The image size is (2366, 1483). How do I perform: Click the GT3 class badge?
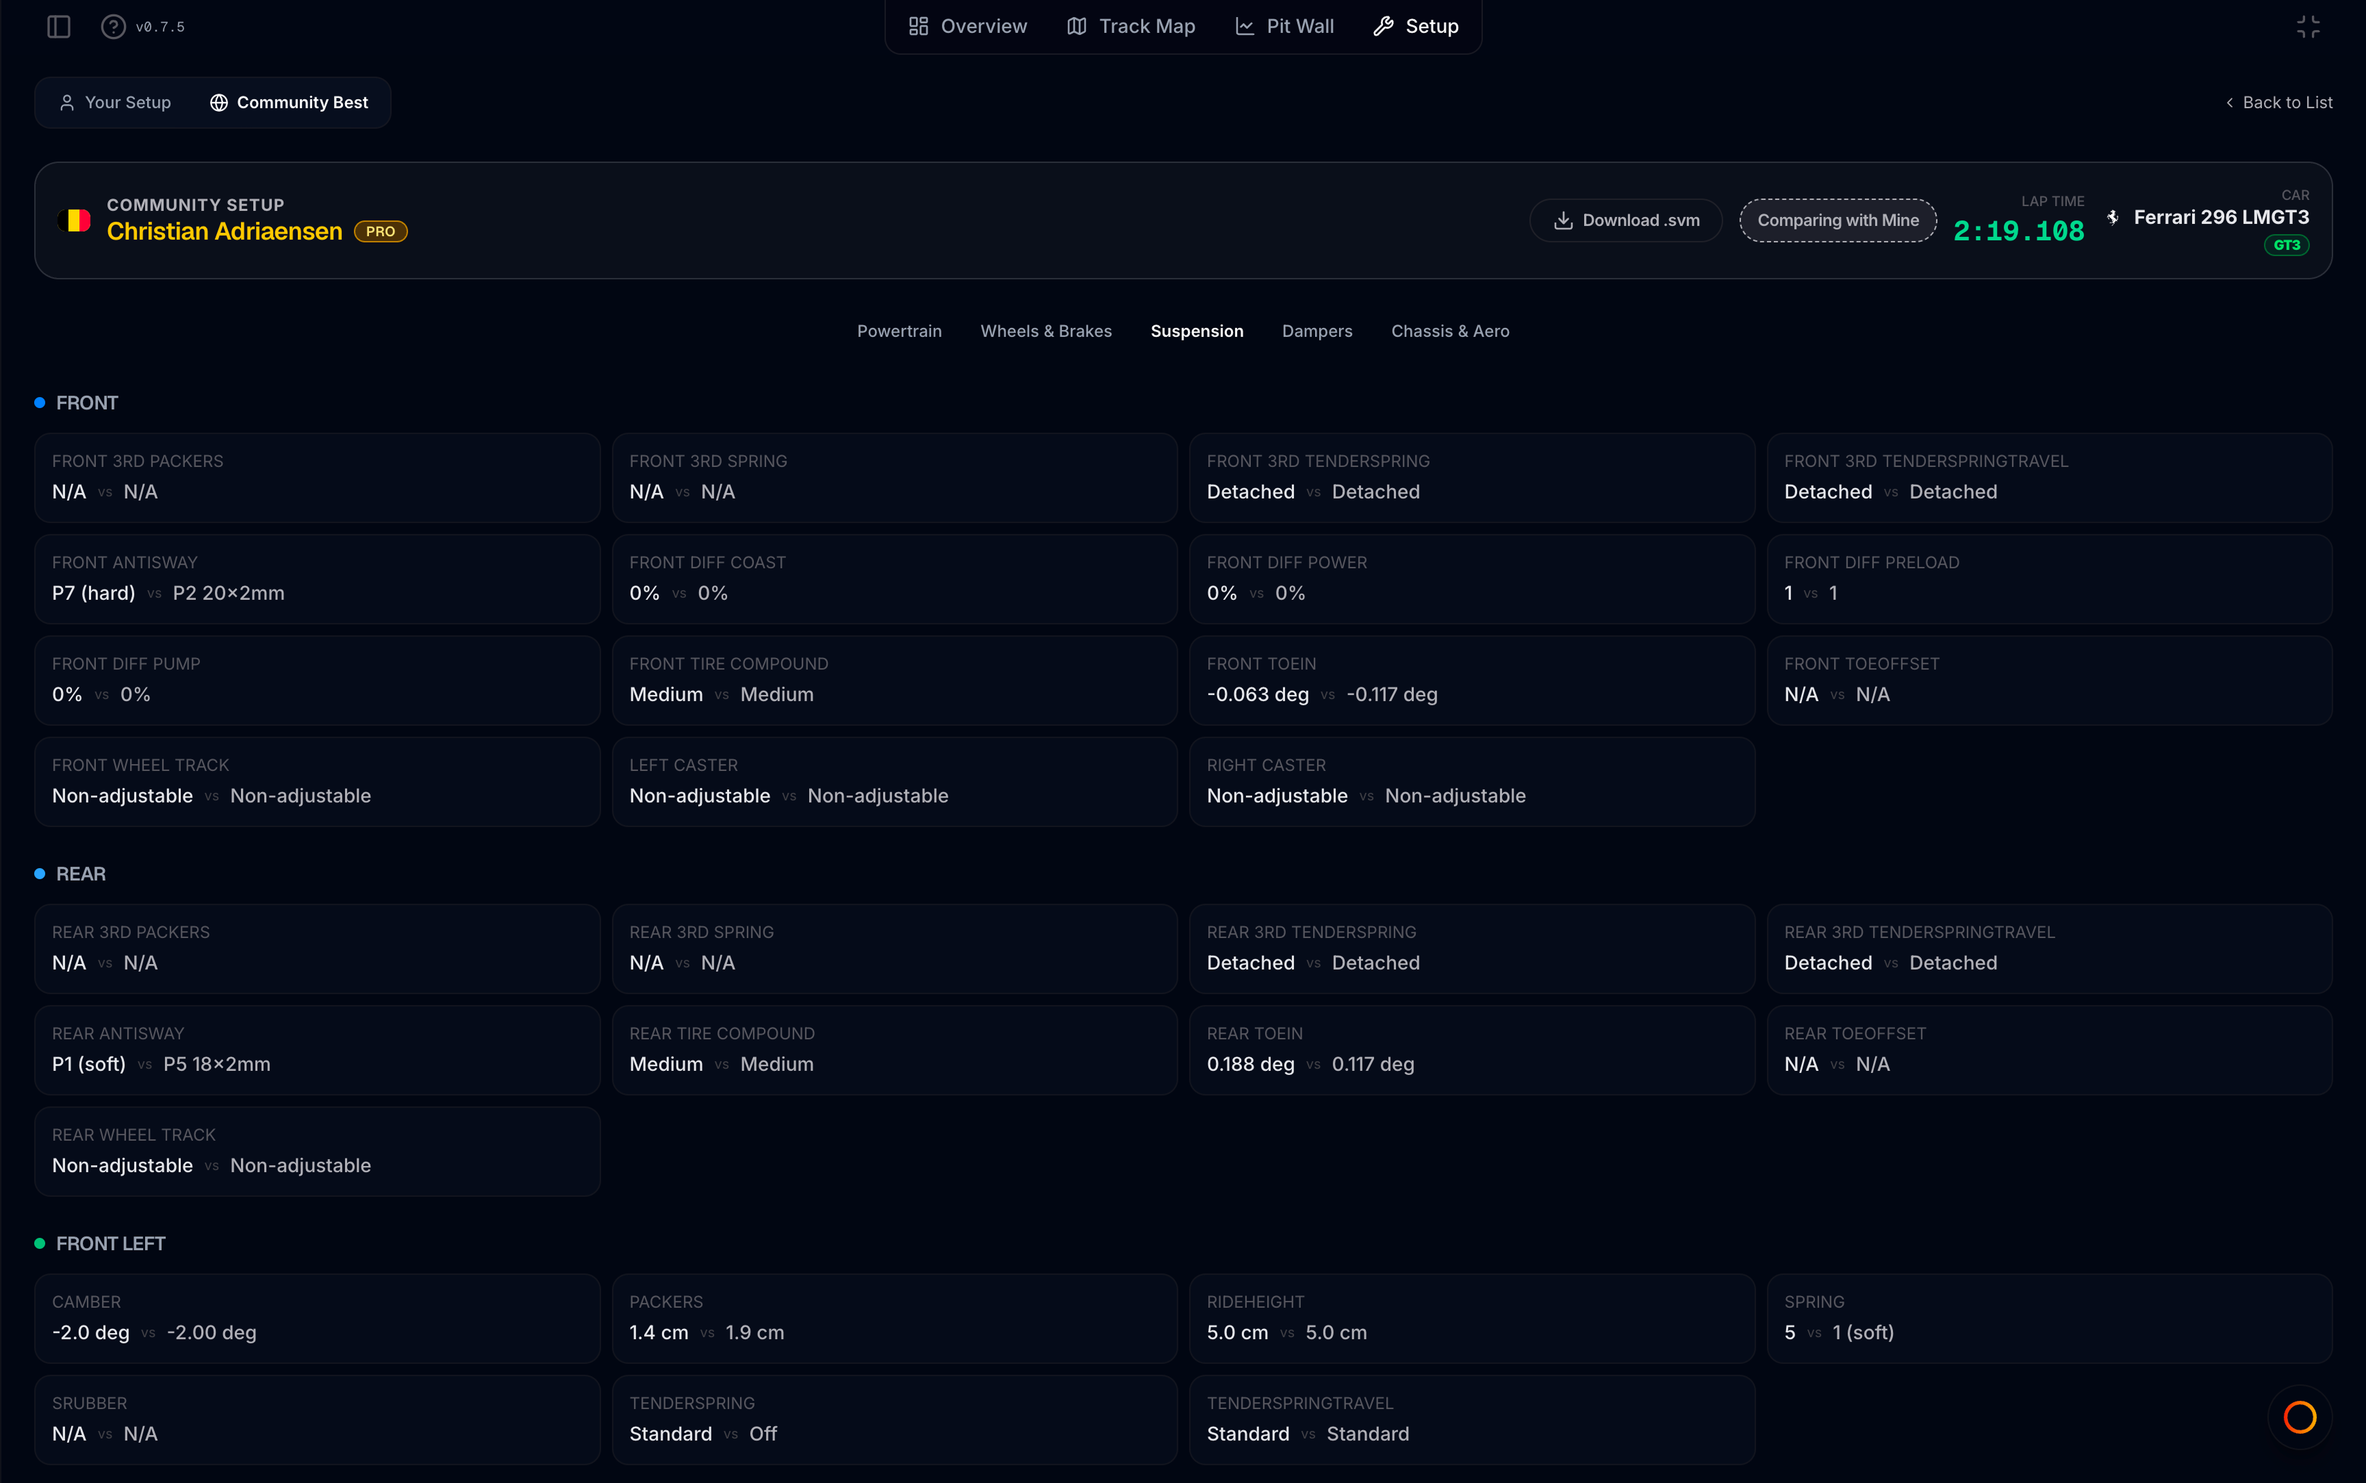(x=2287, y=245)
